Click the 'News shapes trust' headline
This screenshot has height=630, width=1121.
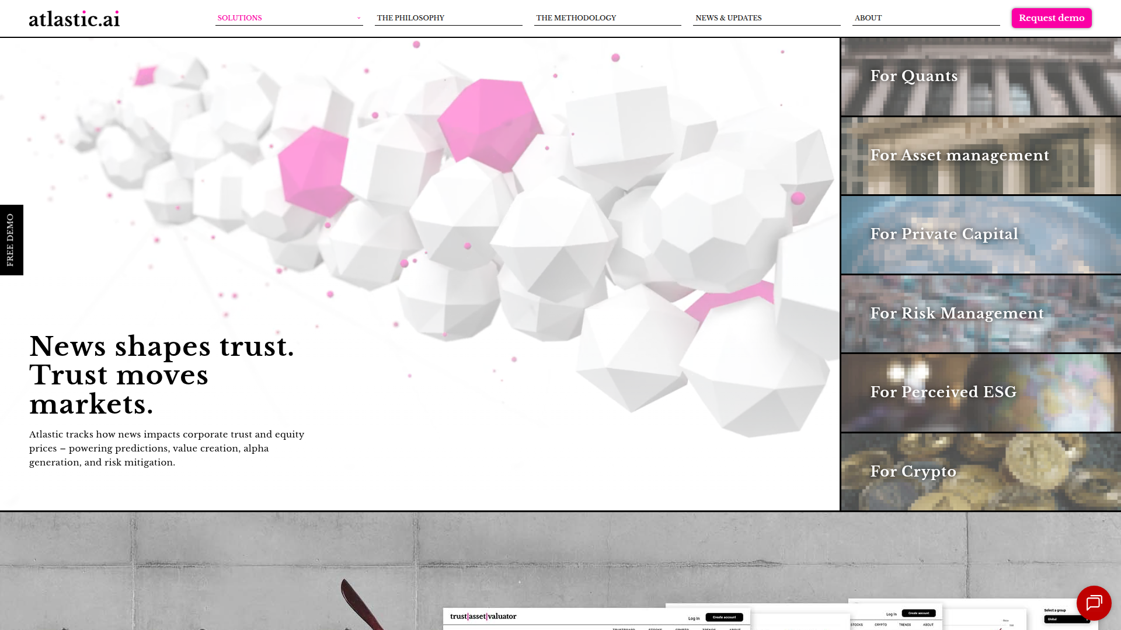click(x=162, y=375)
